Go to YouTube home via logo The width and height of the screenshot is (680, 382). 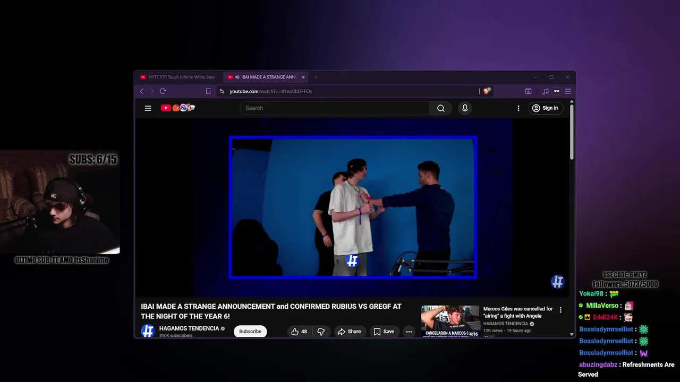(x=178, y=108)
